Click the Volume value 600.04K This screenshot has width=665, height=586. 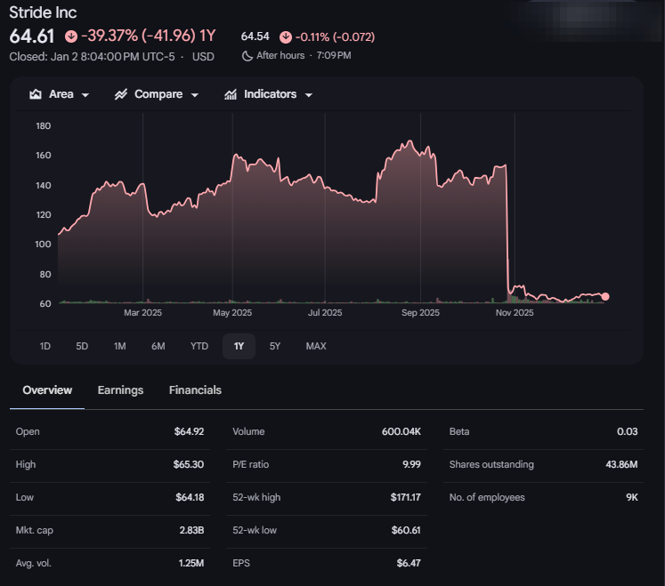point(401,431)
